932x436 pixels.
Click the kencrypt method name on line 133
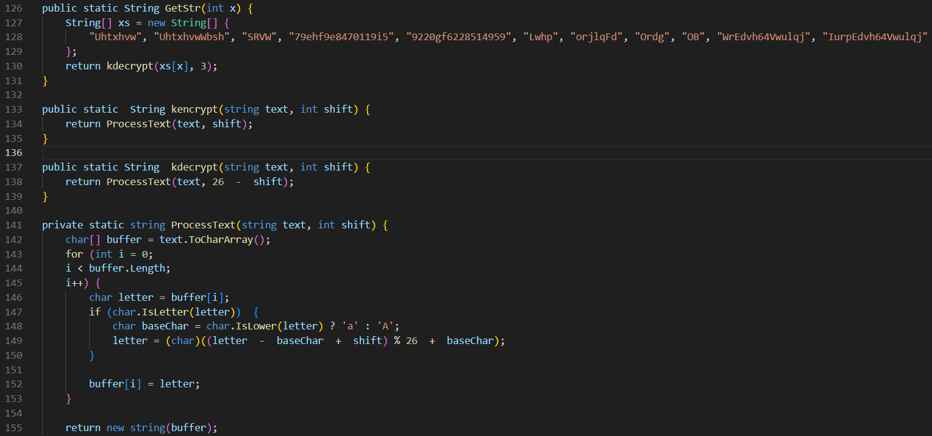(x=194, y=109)
